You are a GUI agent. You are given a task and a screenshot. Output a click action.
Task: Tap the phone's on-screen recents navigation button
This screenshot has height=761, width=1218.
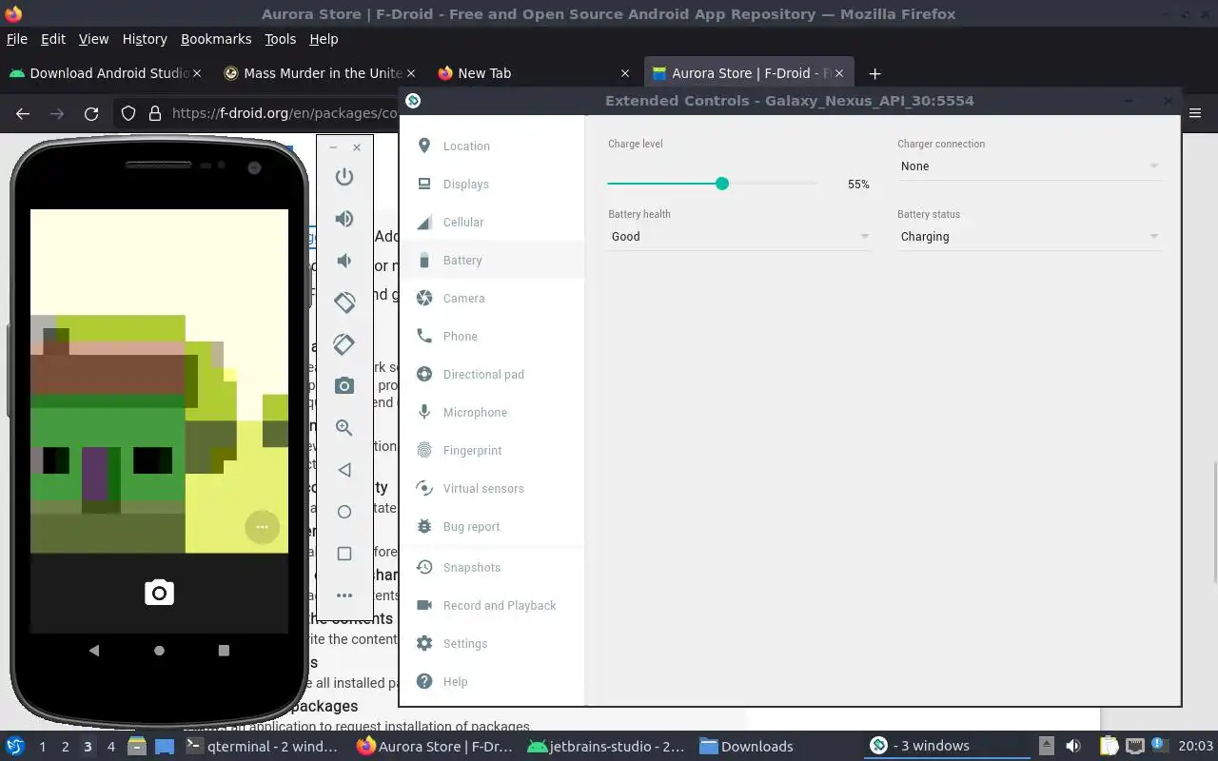click(224, 651)
